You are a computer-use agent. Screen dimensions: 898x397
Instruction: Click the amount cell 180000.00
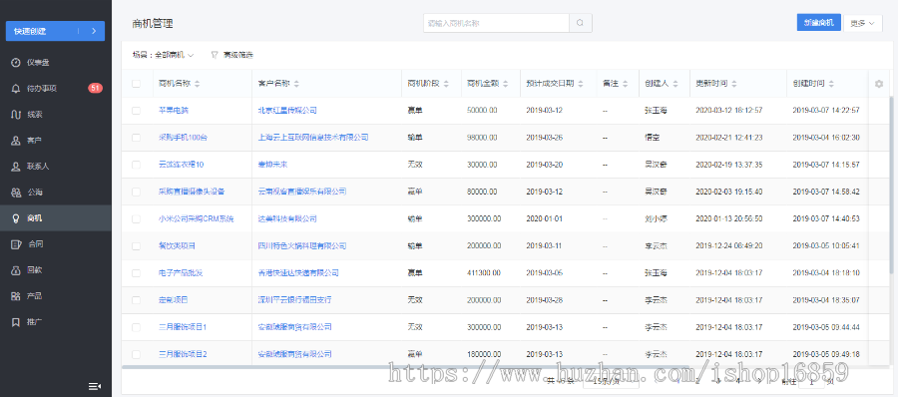(x=485, y=354)
